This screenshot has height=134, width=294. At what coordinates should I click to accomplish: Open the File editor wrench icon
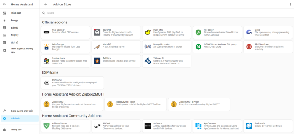click(x=198, y=32)
